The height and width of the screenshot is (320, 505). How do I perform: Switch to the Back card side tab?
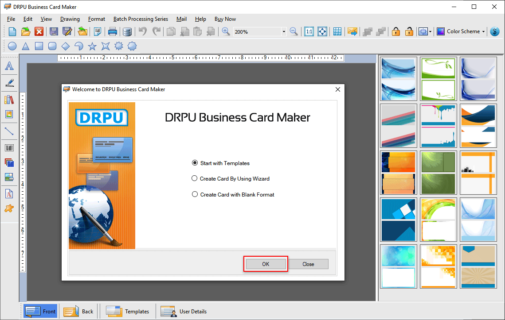[x=78, y=311]
